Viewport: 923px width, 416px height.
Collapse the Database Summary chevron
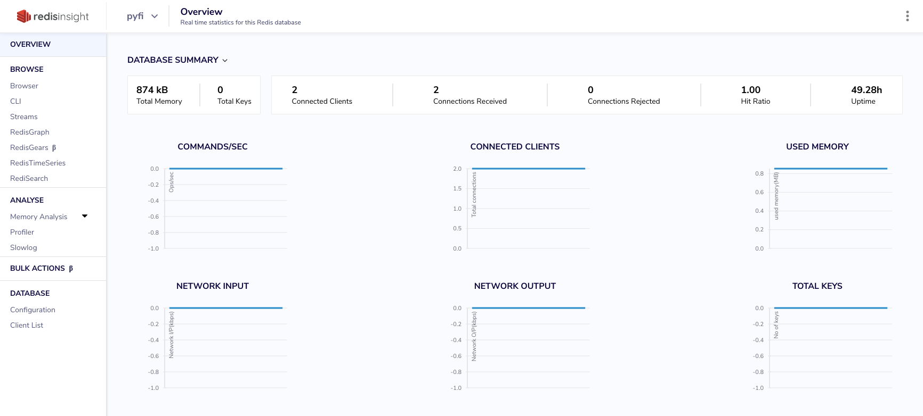225,61
